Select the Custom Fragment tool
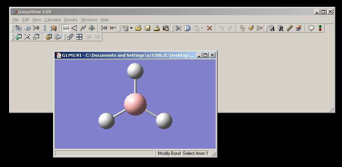 pos(53,28)
